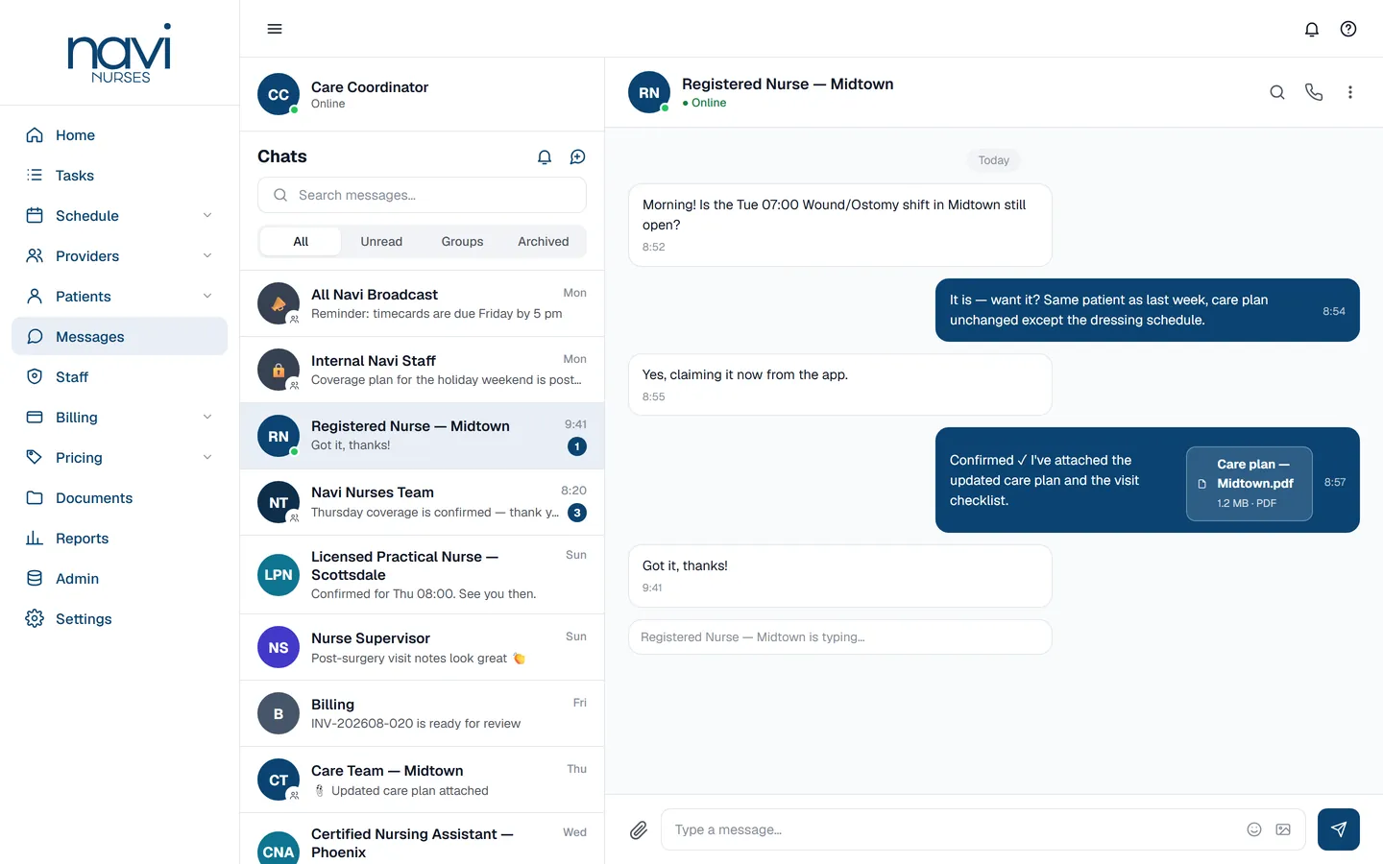
Task: Open the Admin page
Action: pos(119,579)
